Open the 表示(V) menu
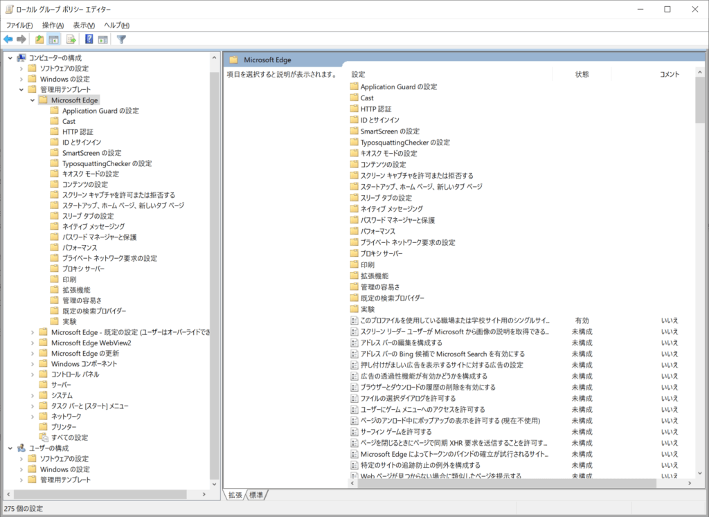Screen dimensions: 709x517 (84, 26)
